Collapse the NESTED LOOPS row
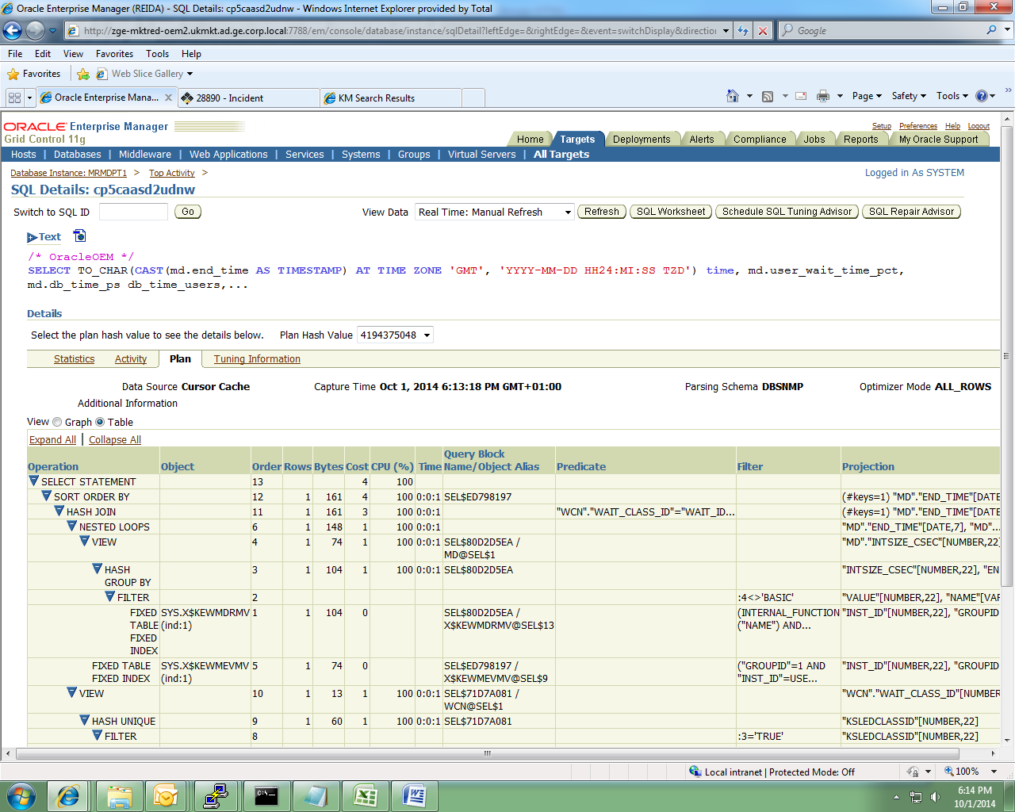The image size is (1015, 812). pos(71,526)
